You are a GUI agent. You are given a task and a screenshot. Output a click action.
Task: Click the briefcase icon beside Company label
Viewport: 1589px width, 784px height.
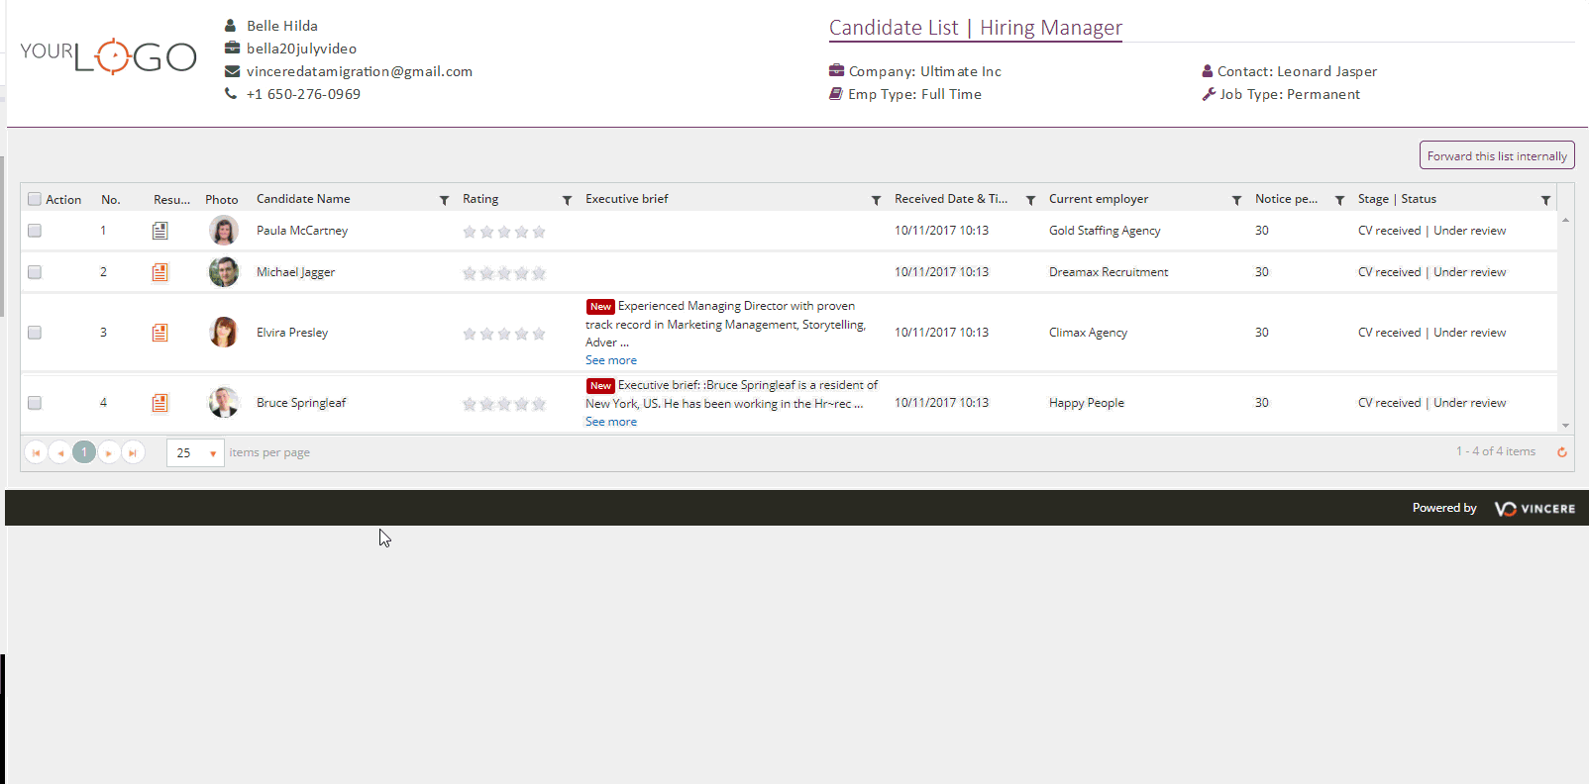pyautogui.click(x=836, y=70)
